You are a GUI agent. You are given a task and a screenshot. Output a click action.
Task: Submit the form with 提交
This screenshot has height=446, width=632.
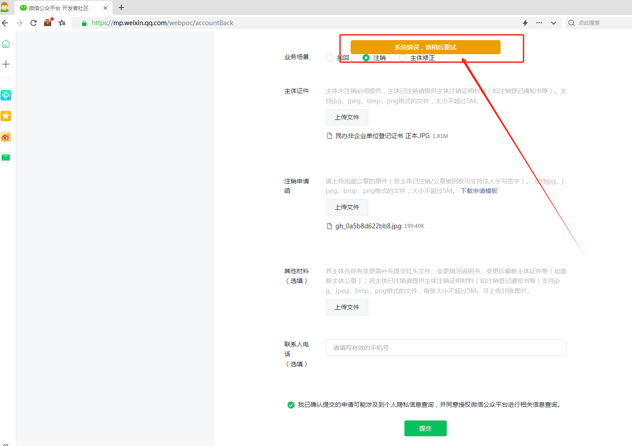pos(425,428)
